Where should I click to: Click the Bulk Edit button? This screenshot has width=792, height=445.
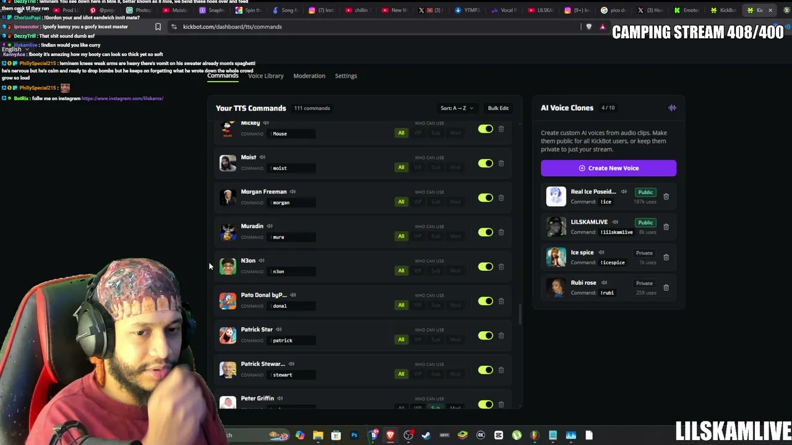(498, 108)
